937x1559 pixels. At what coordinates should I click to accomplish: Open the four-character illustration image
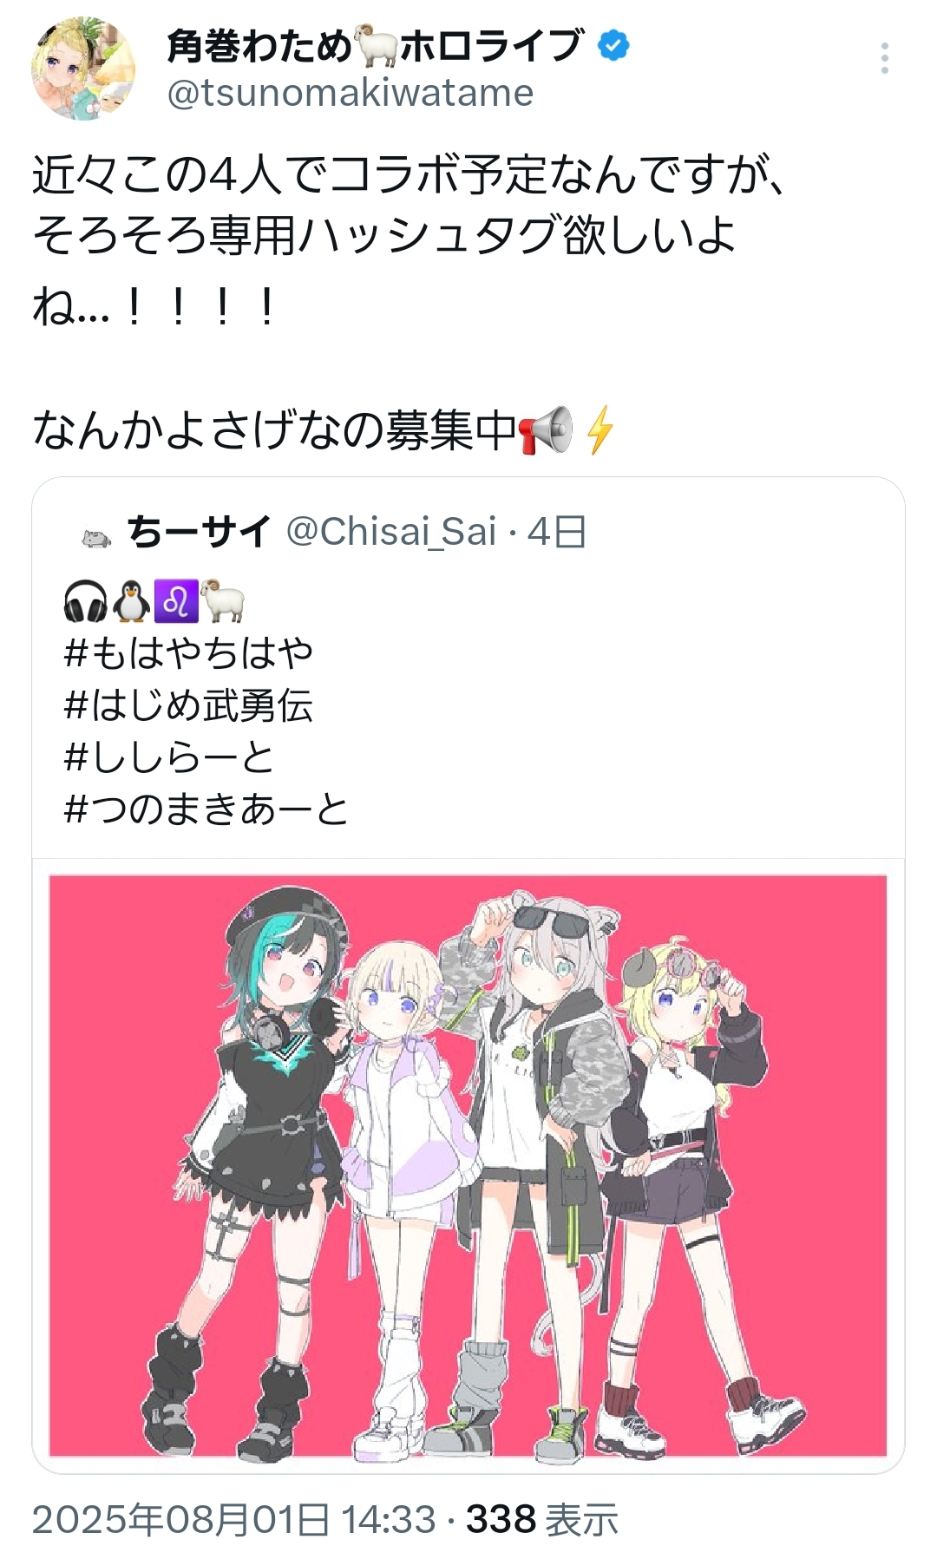468,1165
